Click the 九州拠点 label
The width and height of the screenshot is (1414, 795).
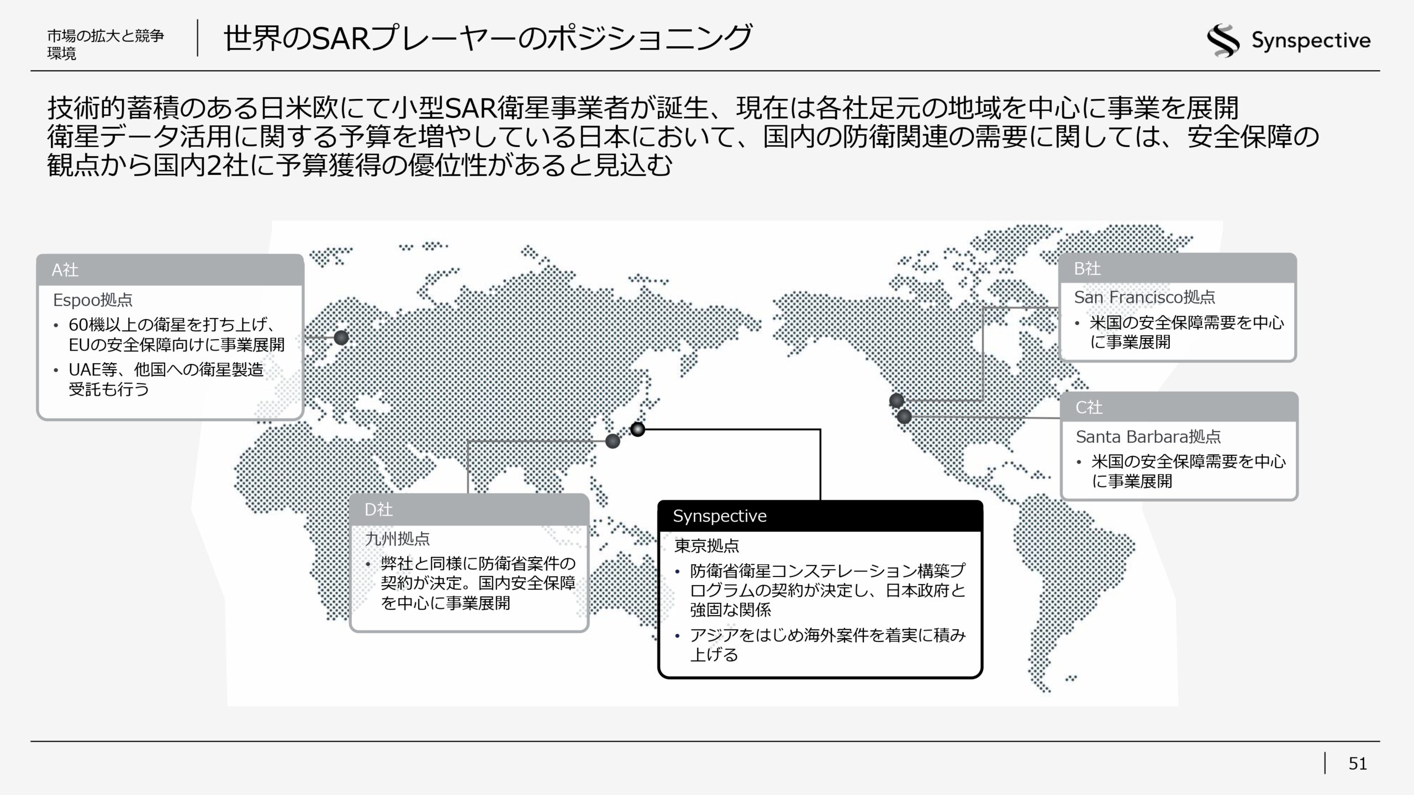click(397, 539)
